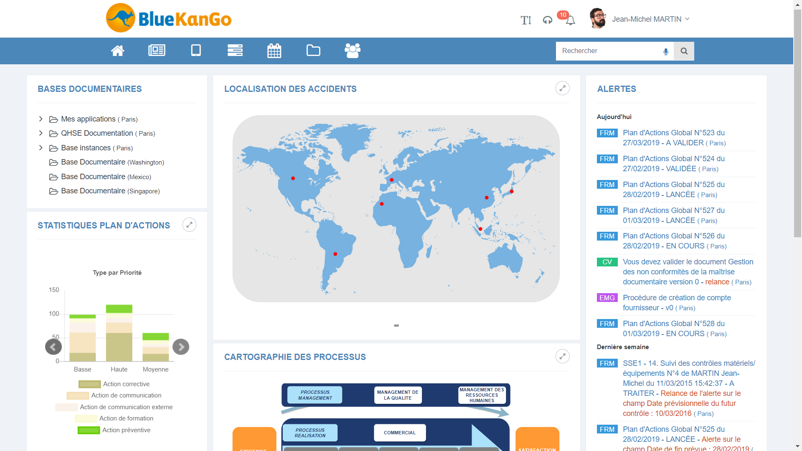The image size is (802, 451).
Task: Open the files/documents folder icon
Action: (313, 51)
